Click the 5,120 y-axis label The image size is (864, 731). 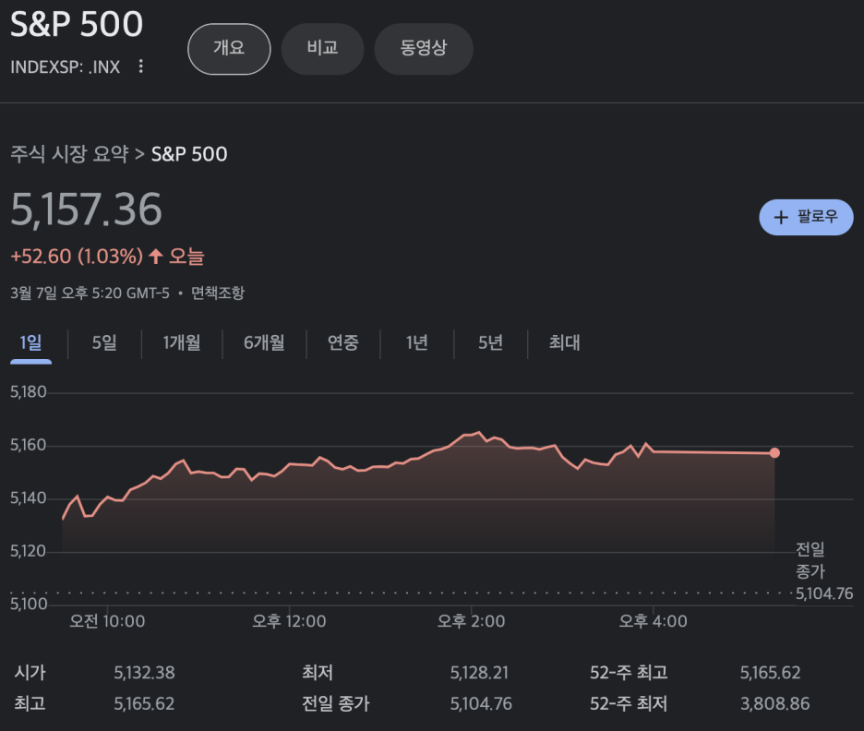[28, 551]
